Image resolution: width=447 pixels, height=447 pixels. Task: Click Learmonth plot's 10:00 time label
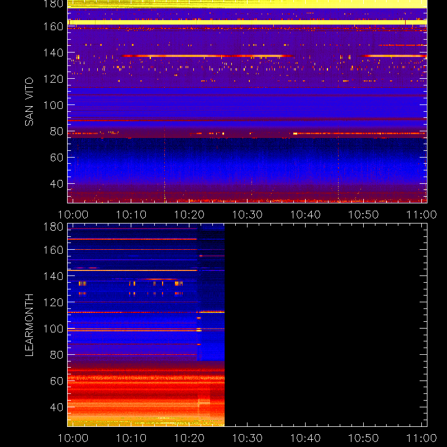pyautogui.click(x=73, y=438)
